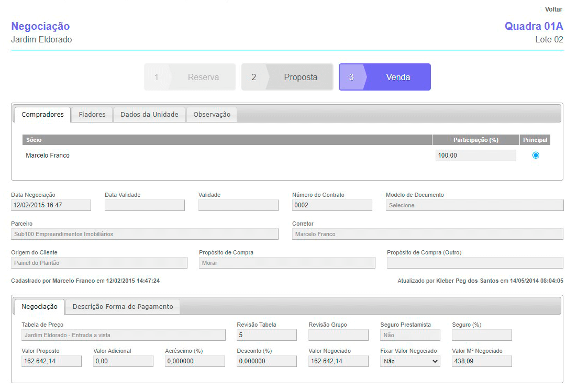Go to step 2 Proposta
Screen dimensions: 577x390
[287, 77]
